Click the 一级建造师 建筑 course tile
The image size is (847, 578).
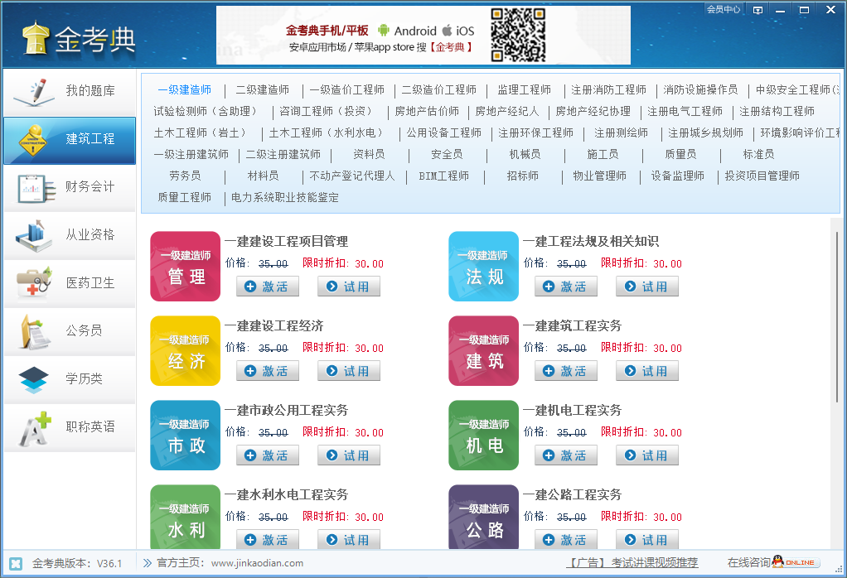(483, 351)
